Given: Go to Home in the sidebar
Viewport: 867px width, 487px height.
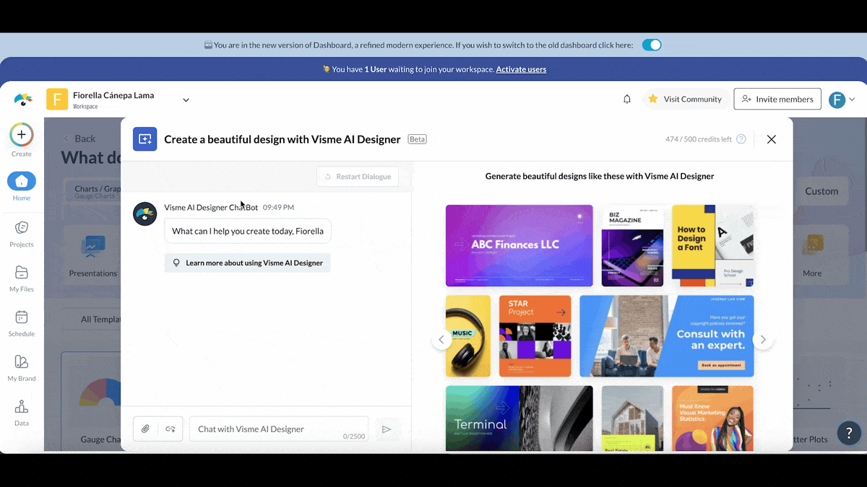Looking at the screenshot, I should click(x=22, y=186).
